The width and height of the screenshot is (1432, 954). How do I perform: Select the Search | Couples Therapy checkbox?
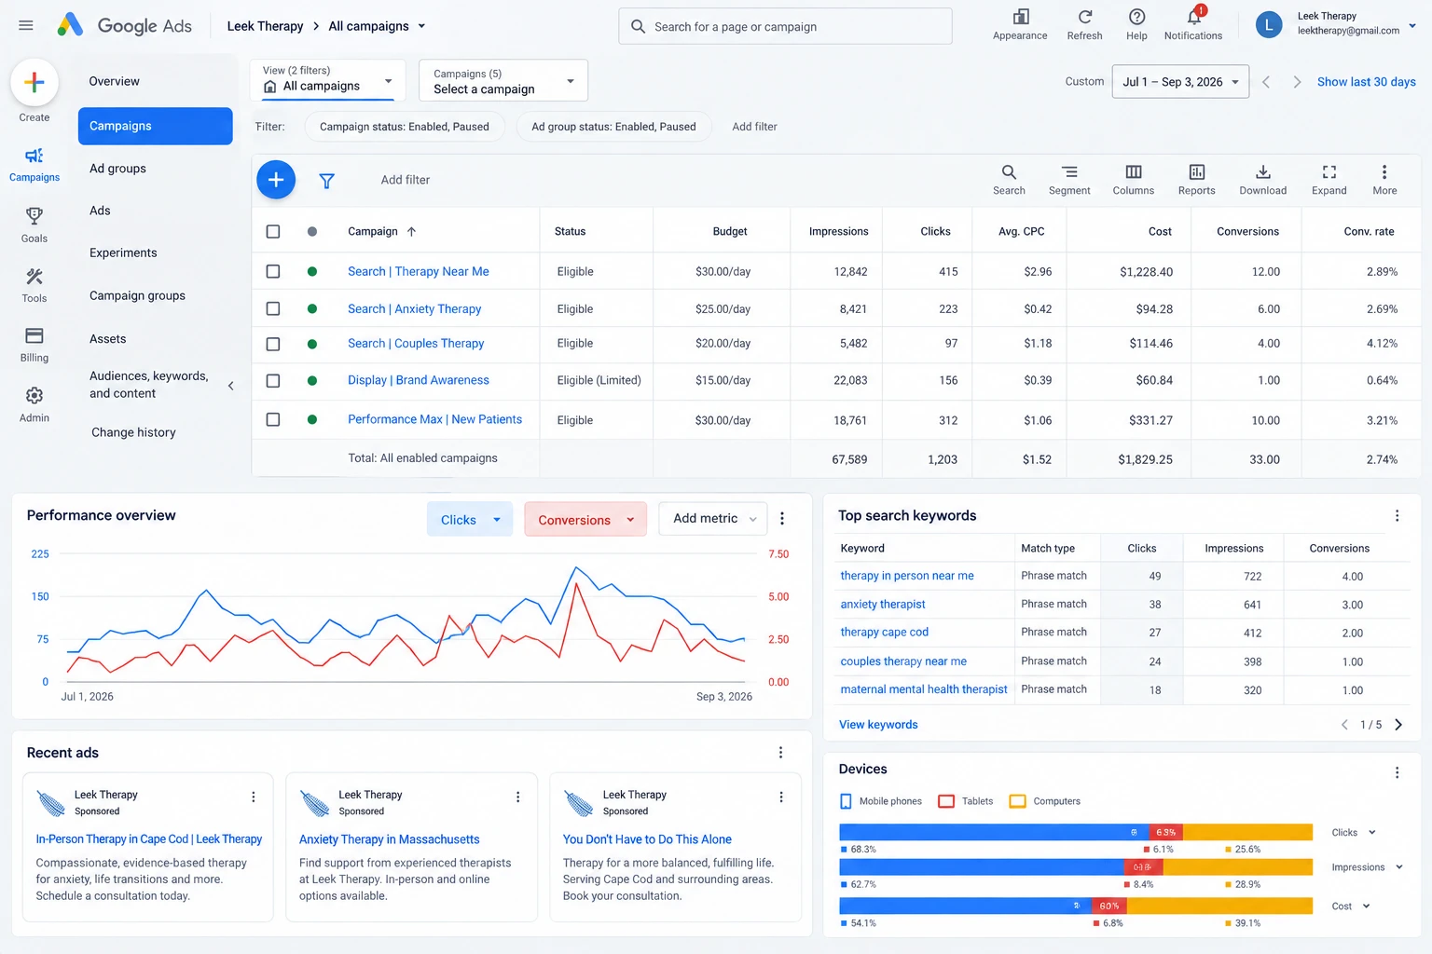(x=273, y=344)
